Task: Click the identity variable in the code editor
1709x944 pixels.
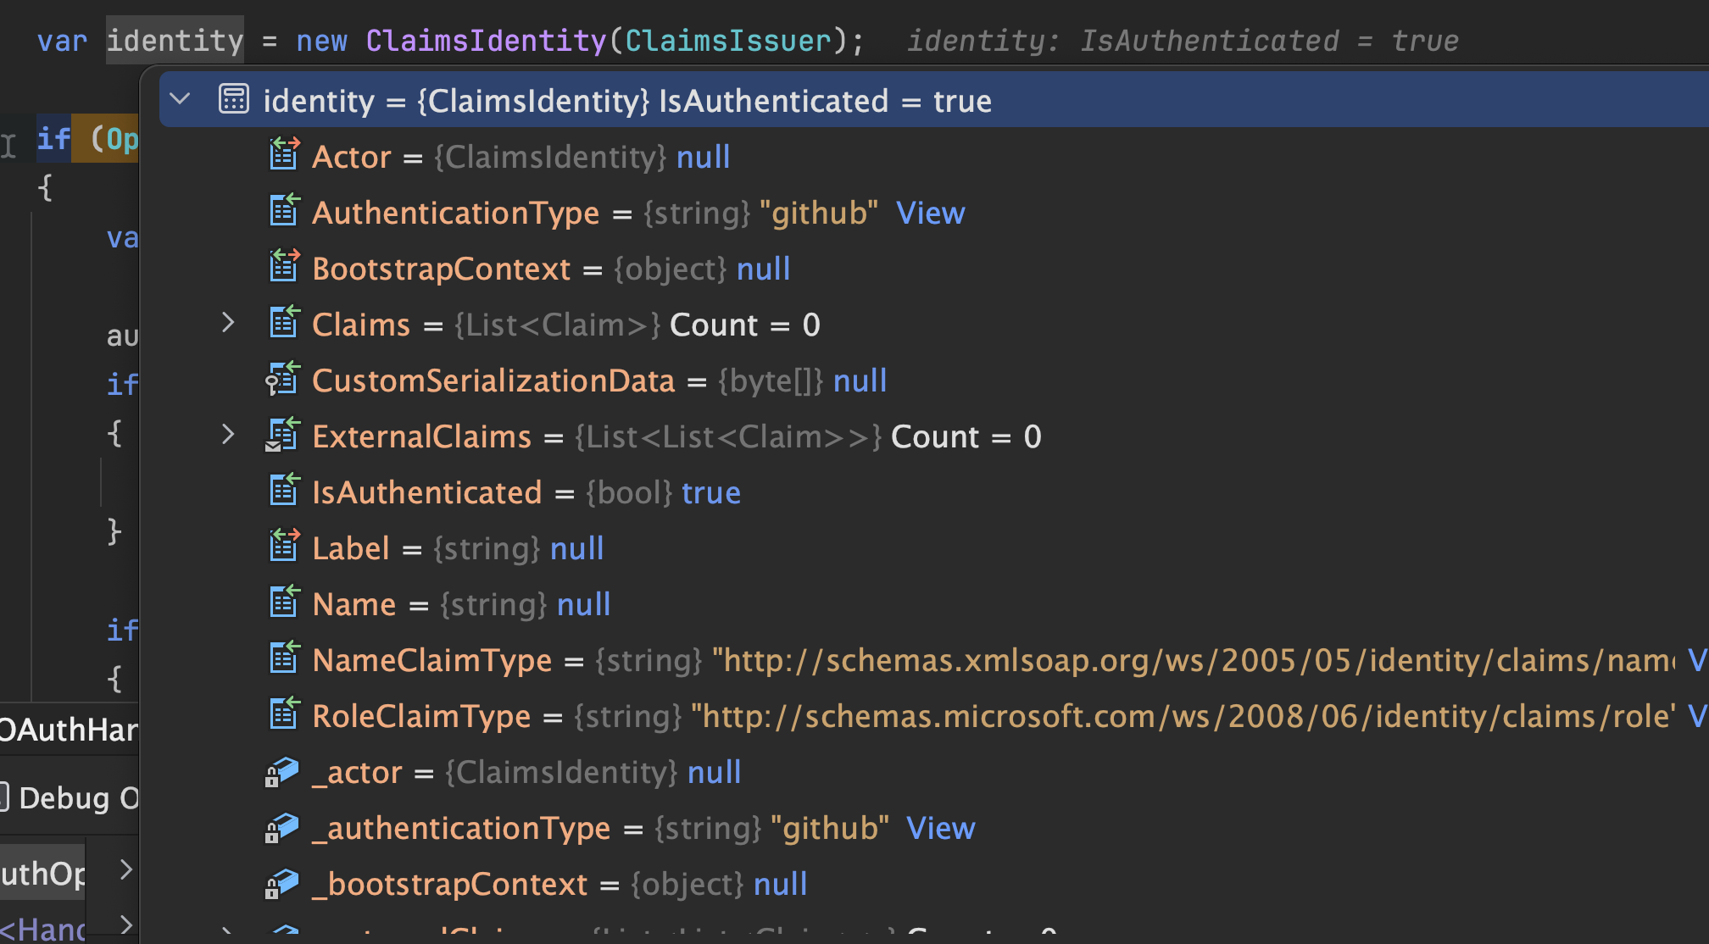Action: coord(175,39)
